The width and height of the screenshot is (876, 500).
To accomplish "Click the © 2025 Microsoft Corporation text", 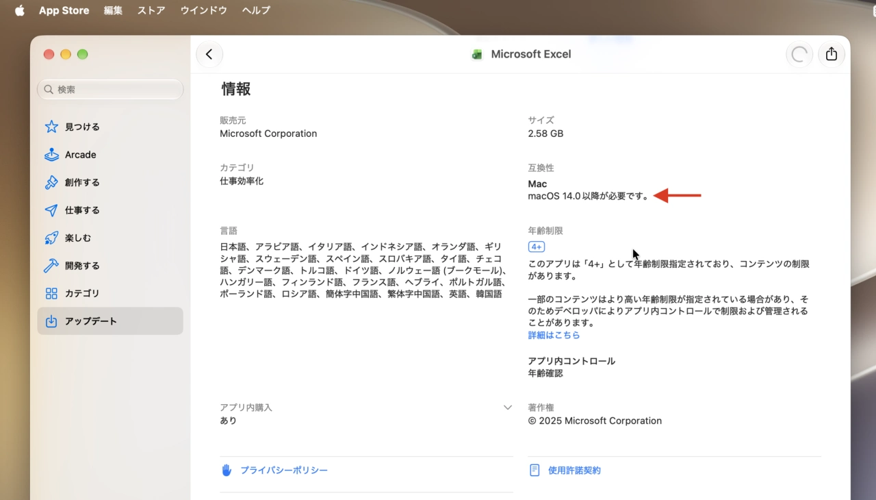I will (595, 421).
